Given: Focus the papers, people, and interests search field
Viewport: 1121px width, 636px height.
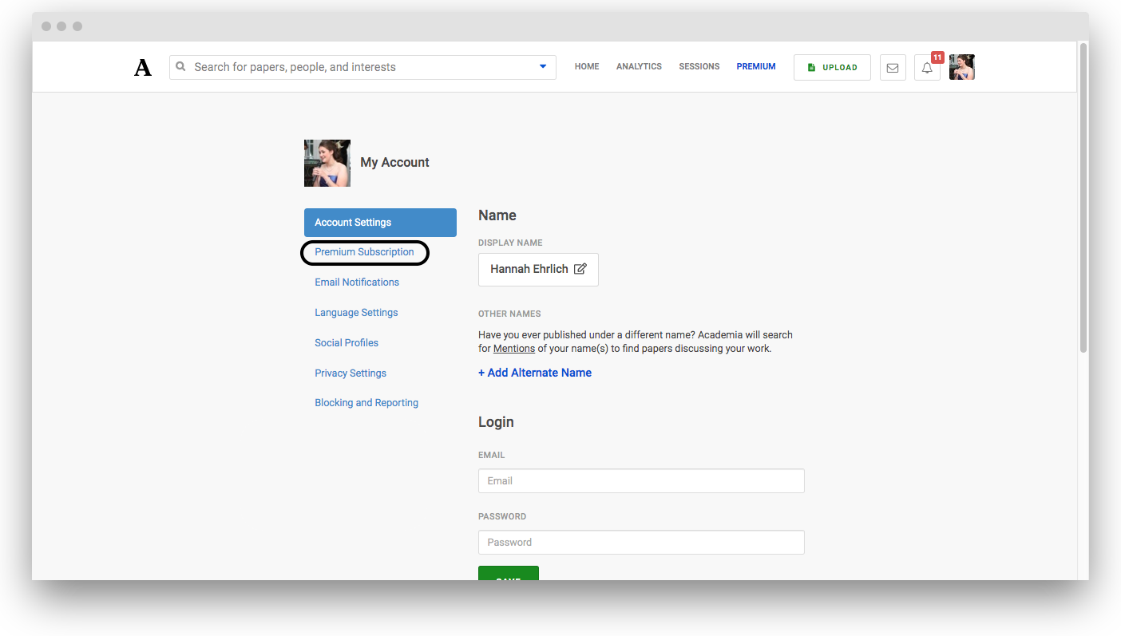Looking at the screenshot, I should (x=363, y=67).
